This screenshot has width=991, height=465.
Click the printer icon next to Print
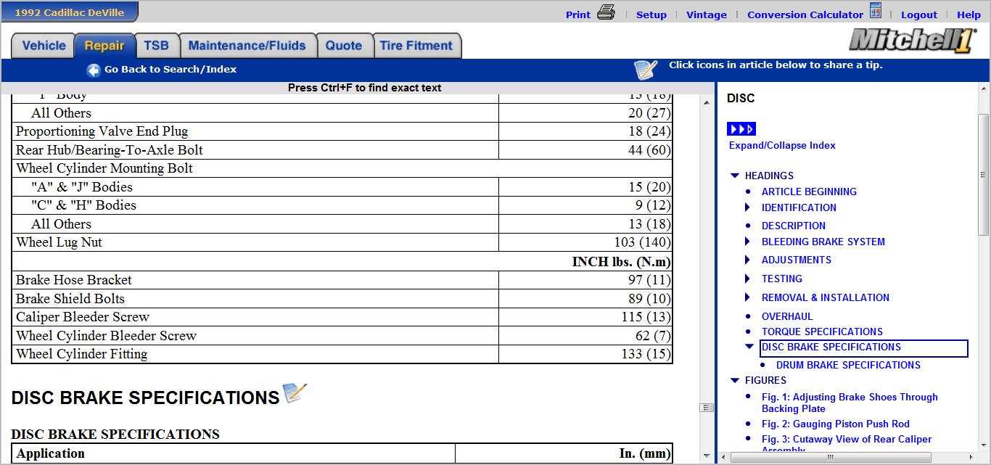tap(606, 13)
